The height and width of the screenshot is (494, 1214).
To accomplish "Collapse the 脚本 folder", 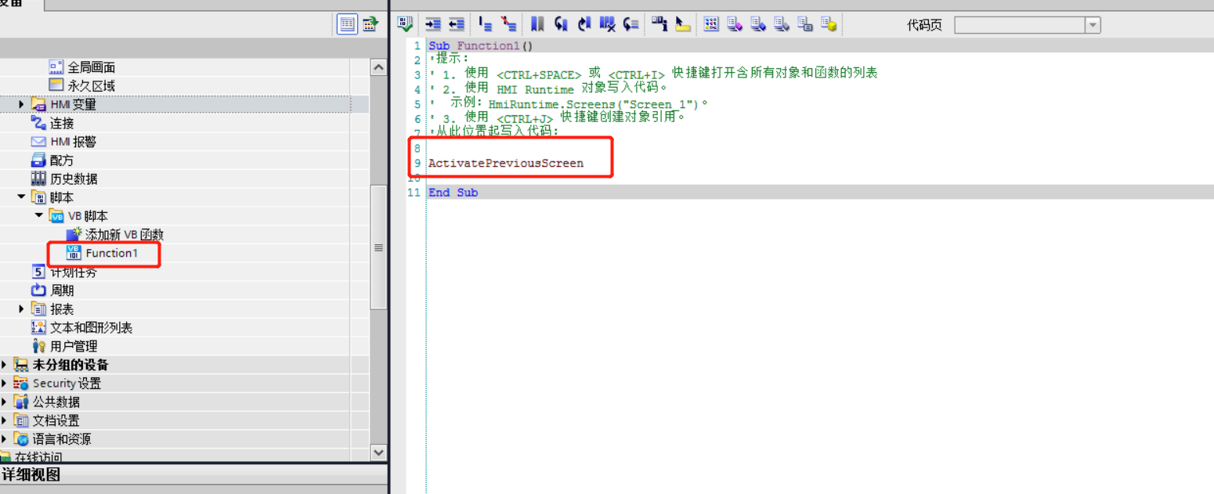I will point(22,197).
